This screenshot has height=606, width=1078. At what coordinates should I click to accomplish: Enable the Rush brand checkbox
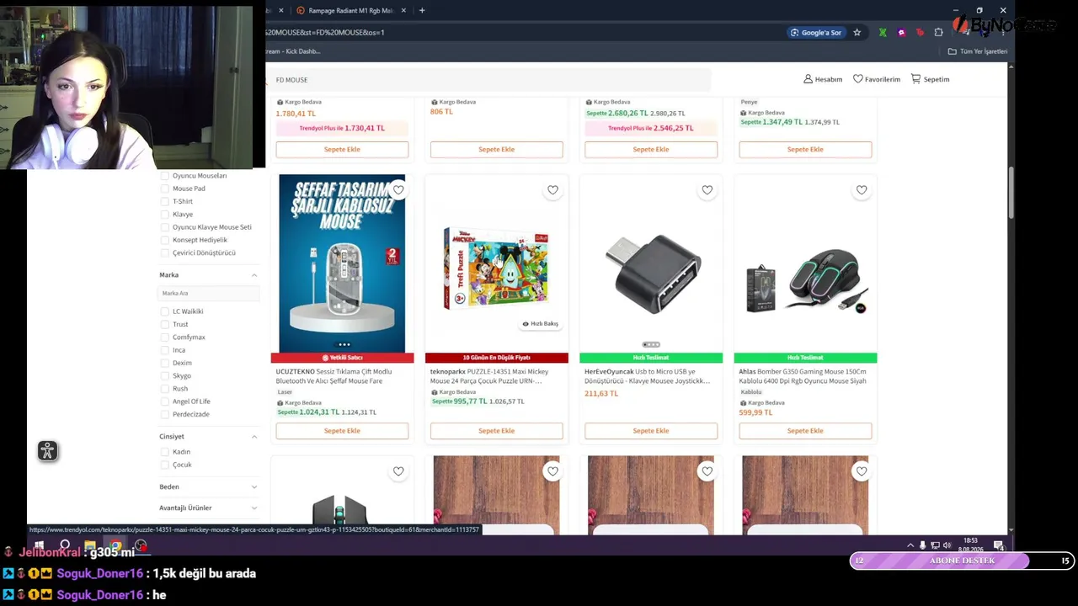[x=165, y=389]
